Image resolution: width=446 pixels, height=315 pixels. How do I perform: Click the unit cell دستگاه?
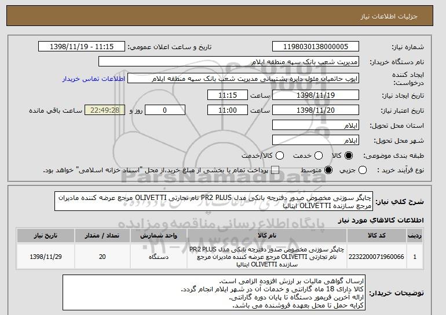point(159,257)
